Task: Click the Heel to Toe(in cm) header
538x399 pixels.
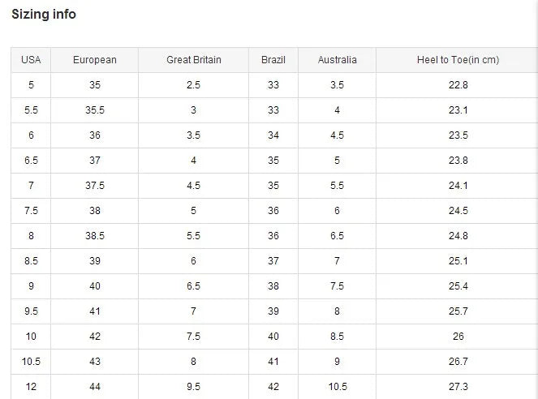Action: [x=458, y=60]
